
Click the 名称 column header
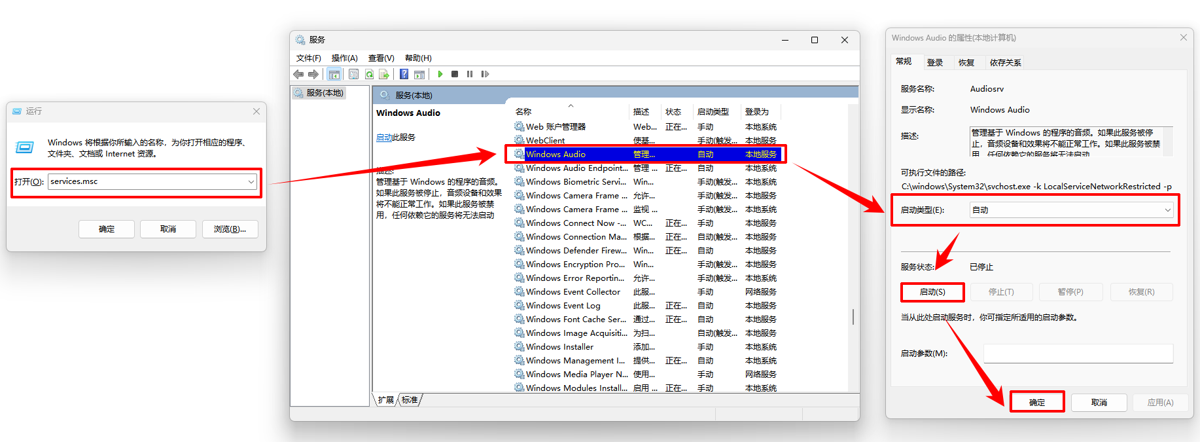(x=569, y=112)
